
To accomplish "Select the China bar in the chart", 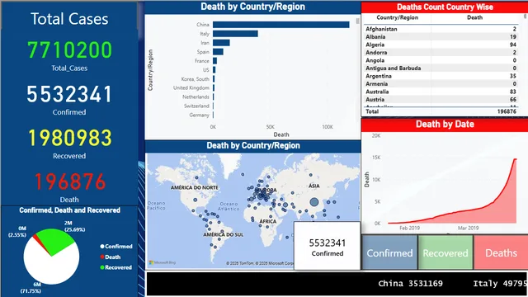I will pos(280,25).
